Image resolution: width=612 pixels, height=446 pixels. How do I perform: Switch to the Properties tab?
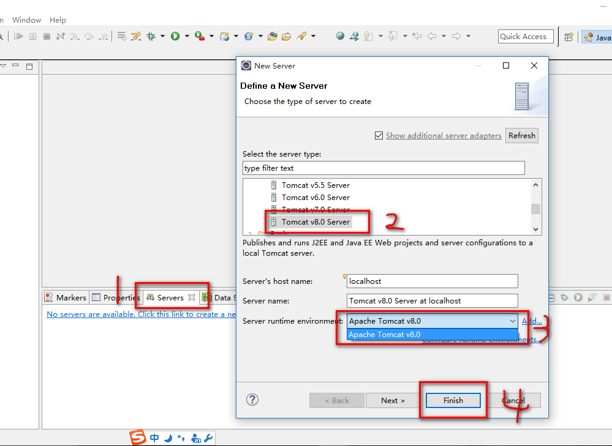(x=116, y=297)
